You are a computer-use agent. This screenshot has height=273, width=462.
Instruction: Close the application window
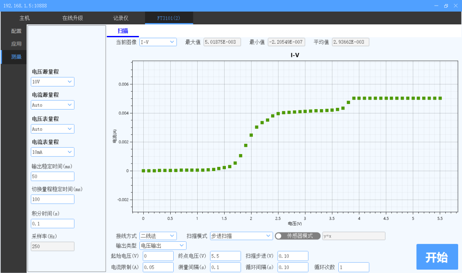(456, 6)
